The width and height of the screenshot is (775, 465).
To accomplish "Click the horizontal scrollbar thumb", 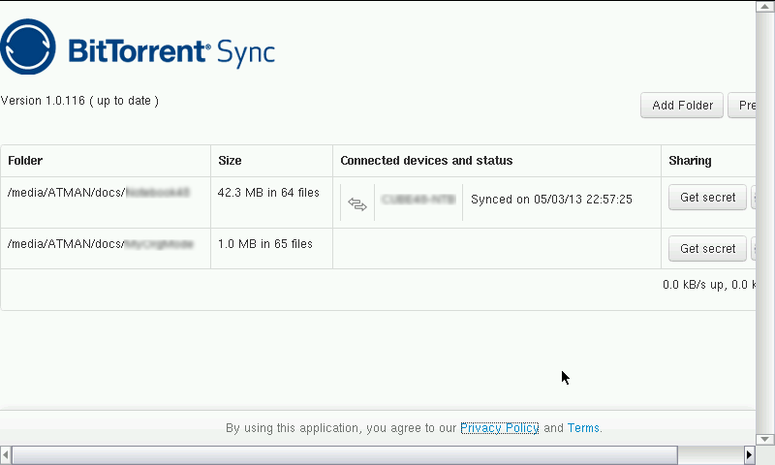I will [x=345, y=454].
